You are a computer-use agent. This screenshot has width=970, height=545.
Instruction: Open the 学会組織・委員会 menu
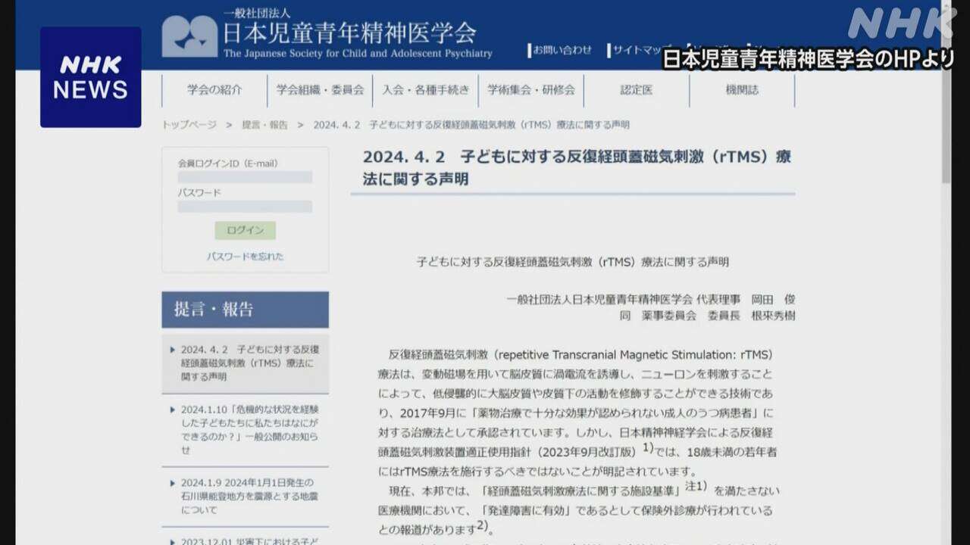320,89
